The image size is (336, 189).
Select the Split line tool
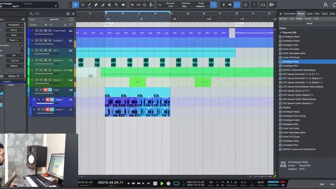[x=103, y=5]
